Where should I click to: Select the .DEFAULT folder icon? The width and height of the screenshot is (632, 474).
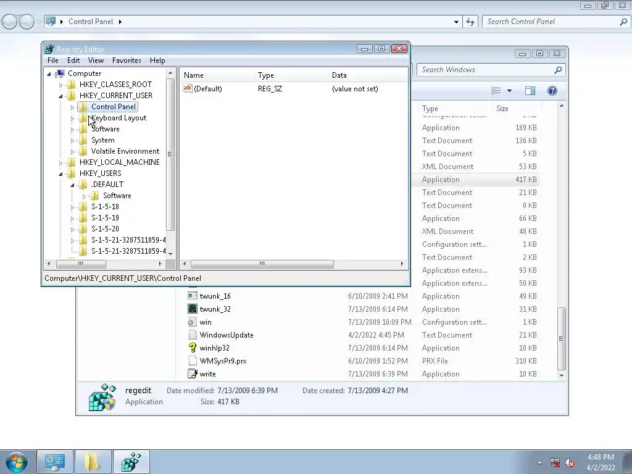[83, 184]
